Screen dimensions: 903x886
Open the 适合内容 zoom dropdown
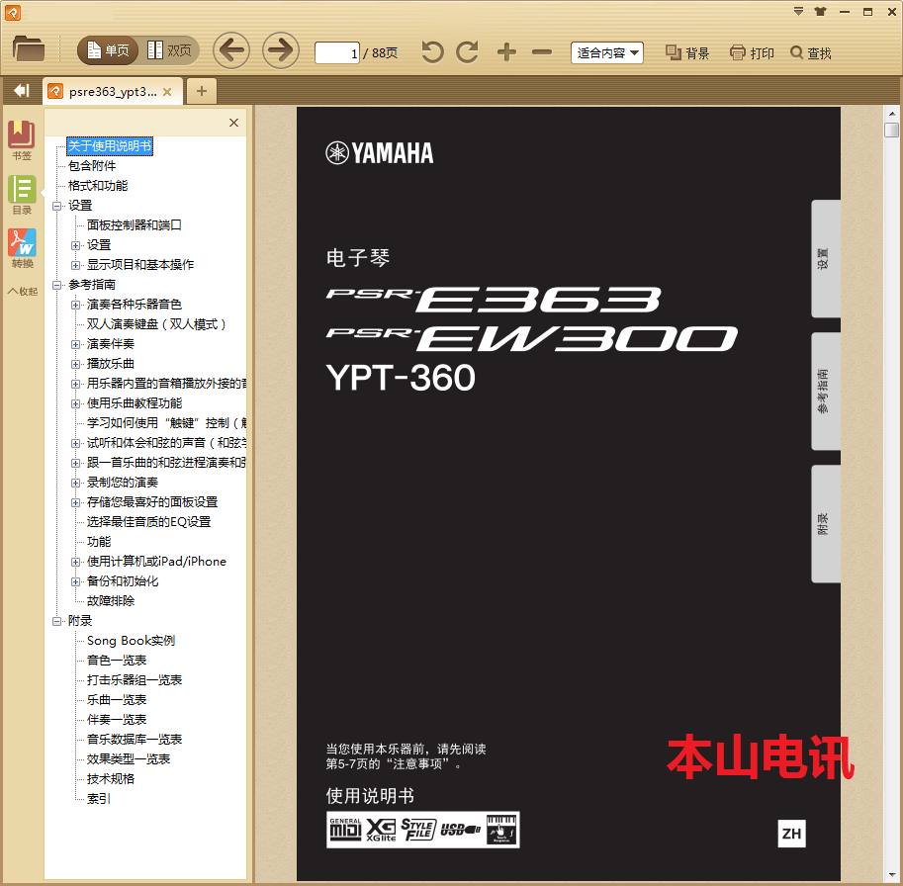click(607, 53)
